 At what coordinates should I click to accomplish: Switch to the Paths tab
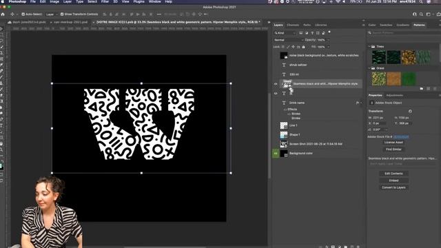click(307, 25)
